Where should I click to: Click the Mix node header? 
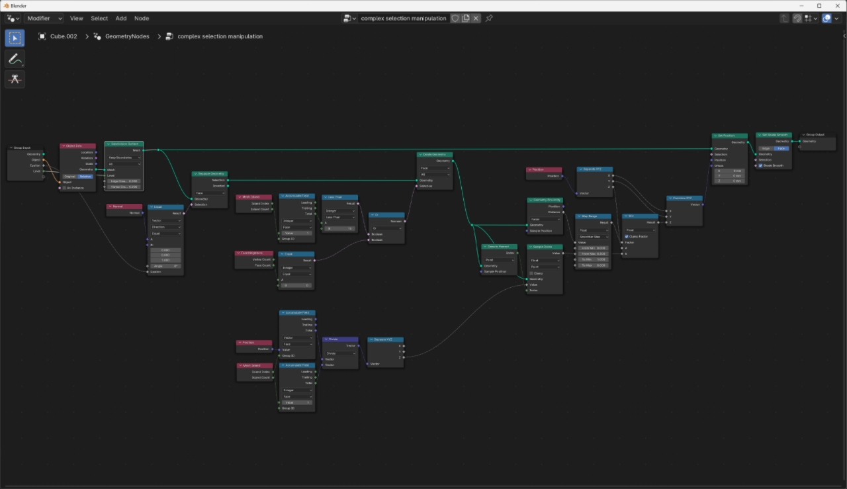click(x=641, y=216)
